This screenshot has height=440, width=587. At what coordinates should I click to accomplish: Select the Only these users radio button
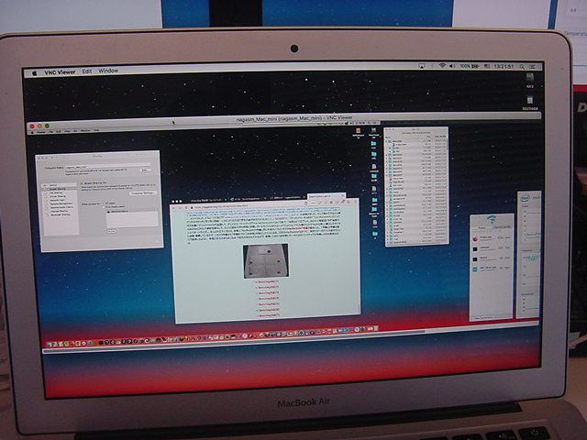point(104,206)
